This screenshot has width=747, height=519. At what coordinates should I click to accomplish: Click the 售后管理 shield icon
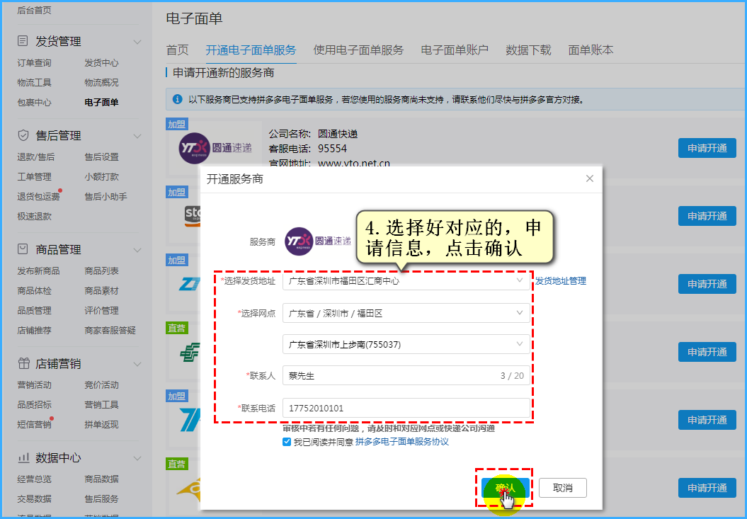coord(23,135)
